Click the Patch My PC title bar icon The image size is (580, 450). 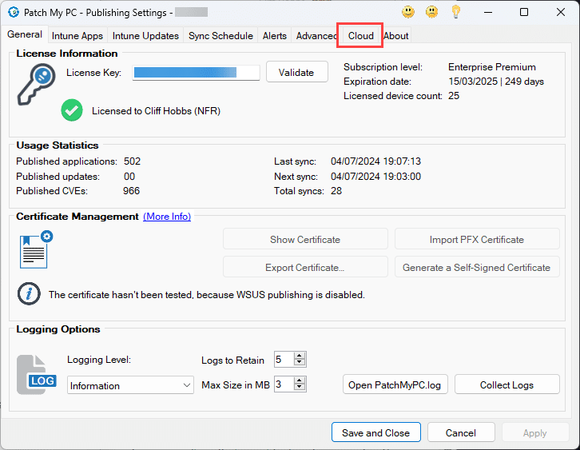[x=13, y=13]
